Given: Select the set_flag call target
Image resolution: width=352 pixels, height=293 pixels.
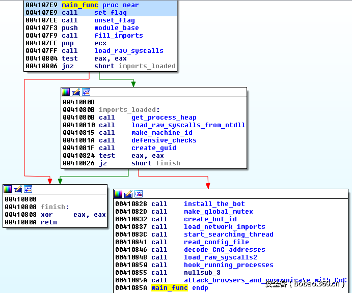Looking at the screenshot, I should pos(110,13).
